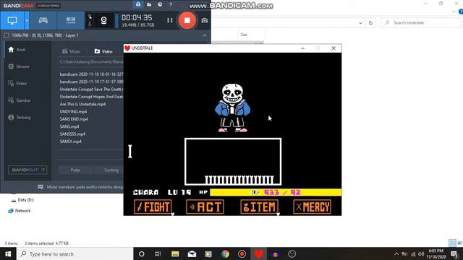The height and width of the screenshot is (260, 463).
Task: Open Bandicam red record icon on taskbar
Action: pyautogui.click(x=242, y=253)
